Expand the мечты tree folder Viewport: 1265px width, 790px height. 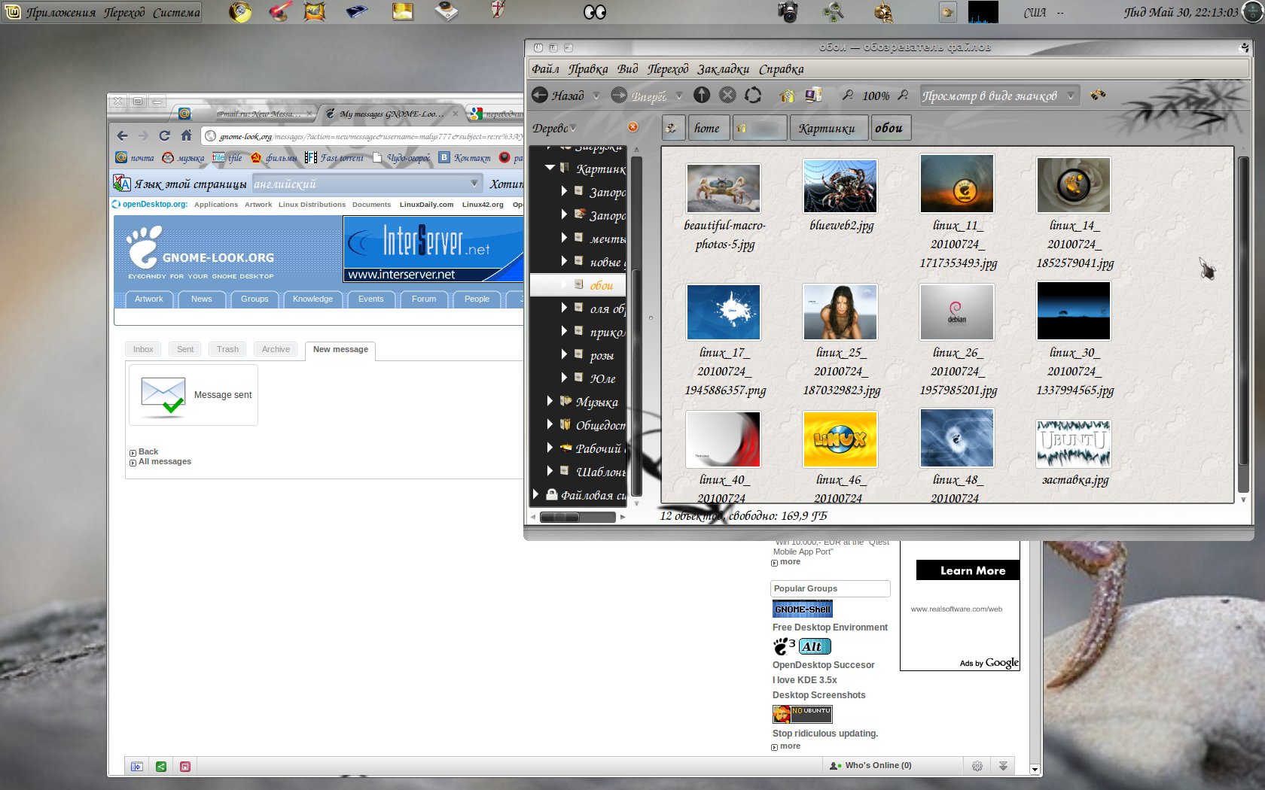click(565, 238)
